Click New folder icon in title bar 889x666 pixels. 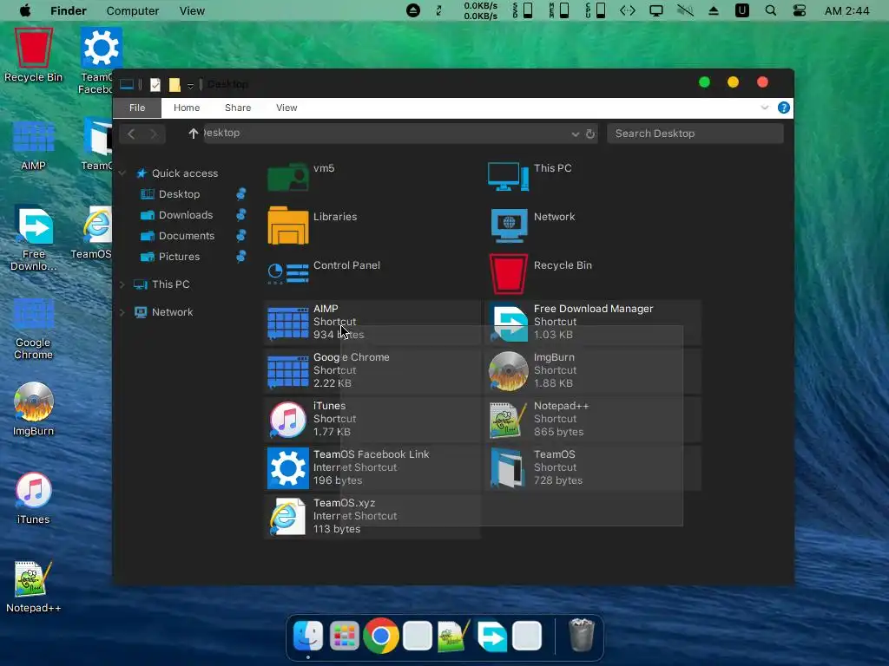tap(175, 85)
